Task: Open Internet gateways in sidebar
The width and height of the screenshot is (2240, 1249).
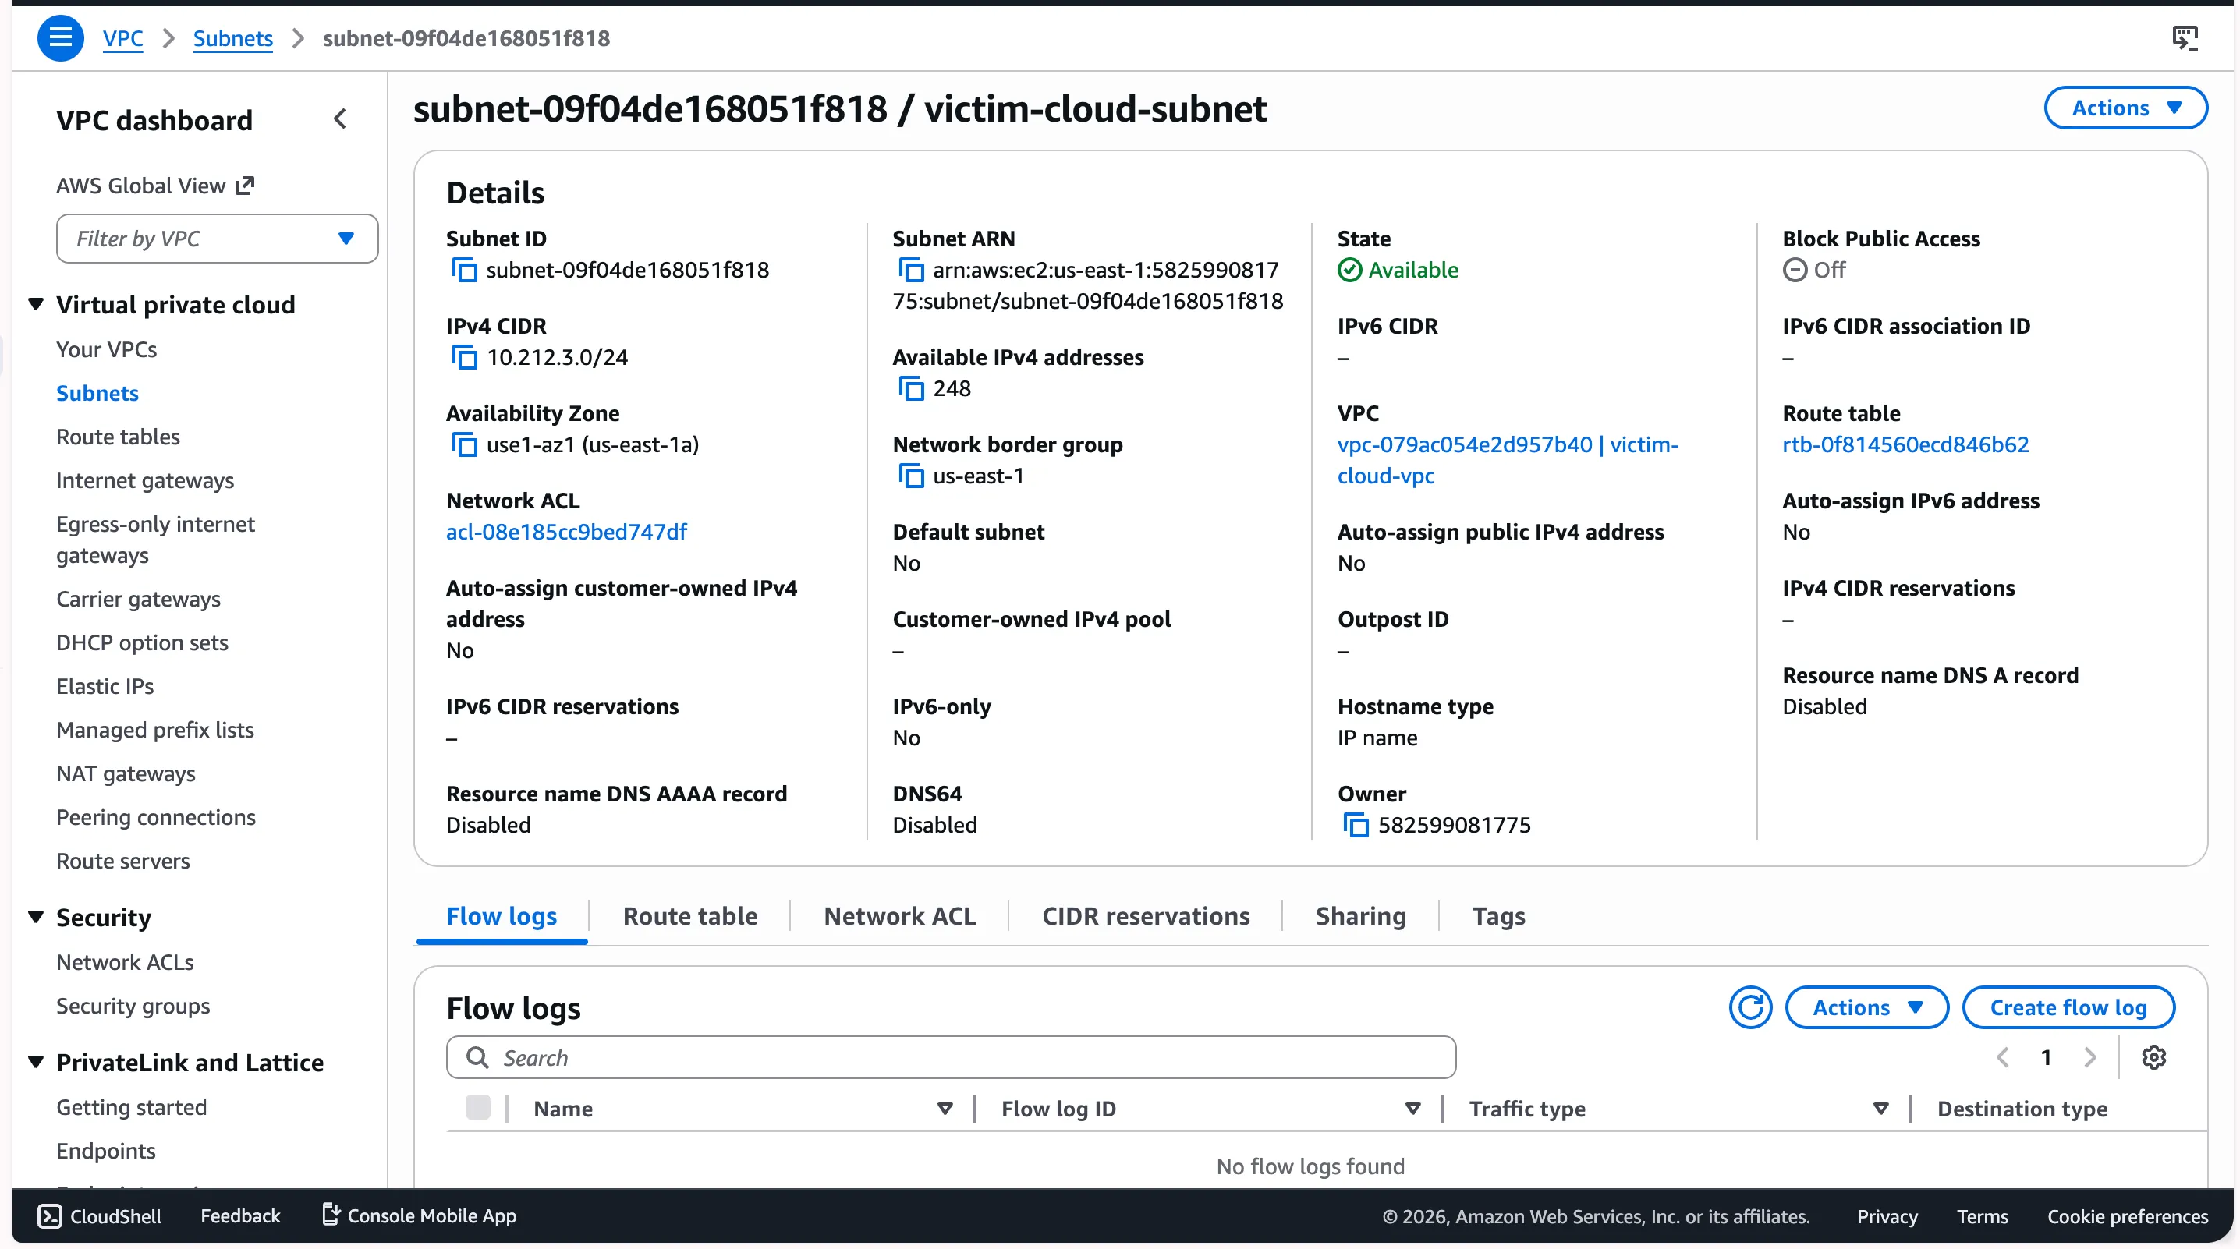Action: (x=144, y=480)
